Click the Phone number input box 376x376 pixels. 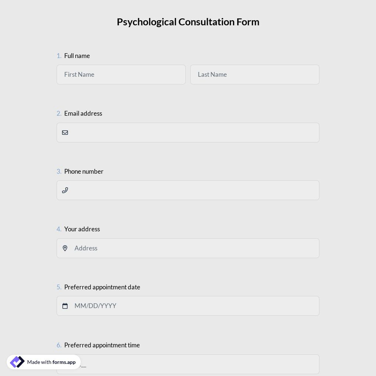click(x=188, y=190)
